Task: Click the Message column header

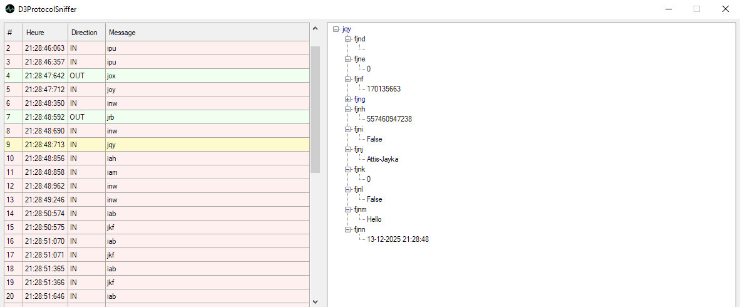Action: tap(207, 33)
